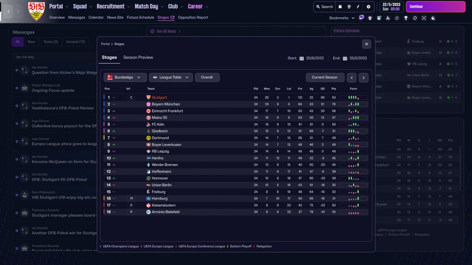Select Arminia Bielefeld team name in table
472x265 pixels.
point(166,212)
